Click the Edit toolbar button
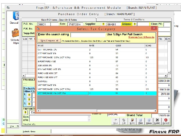The image size is (181, 136). click(x=124, y=121)
